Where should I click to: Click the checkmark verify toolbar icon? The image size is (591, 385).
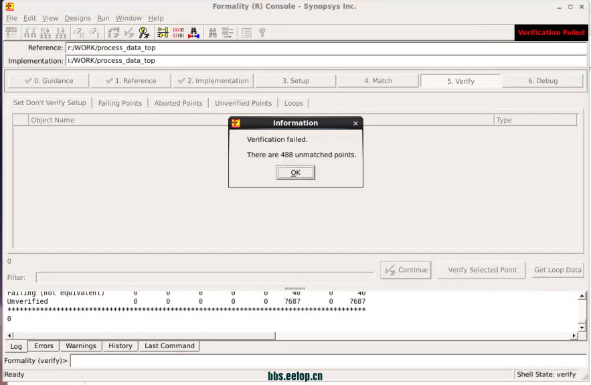tap(129, 32)
